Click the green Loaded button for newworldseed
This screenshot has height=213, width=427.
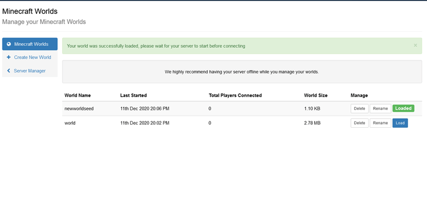(403, 108)
